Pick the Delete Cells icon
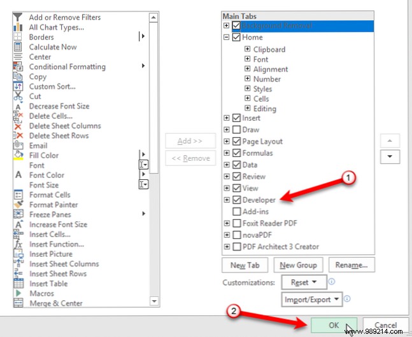 pos(18,116)
